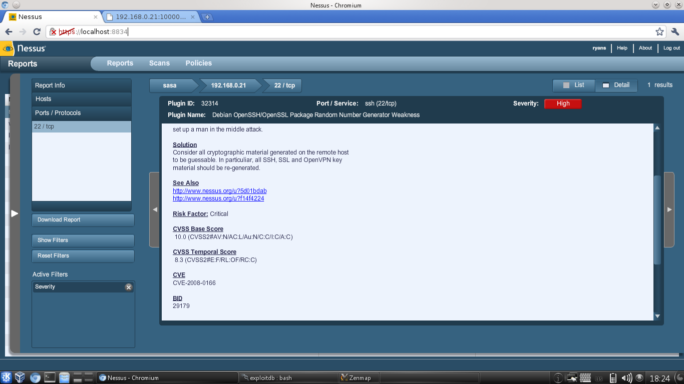Click the 192.168.0.21 breadcrumb
Viewport: 684px width, 384px height.
coord(228,85)
